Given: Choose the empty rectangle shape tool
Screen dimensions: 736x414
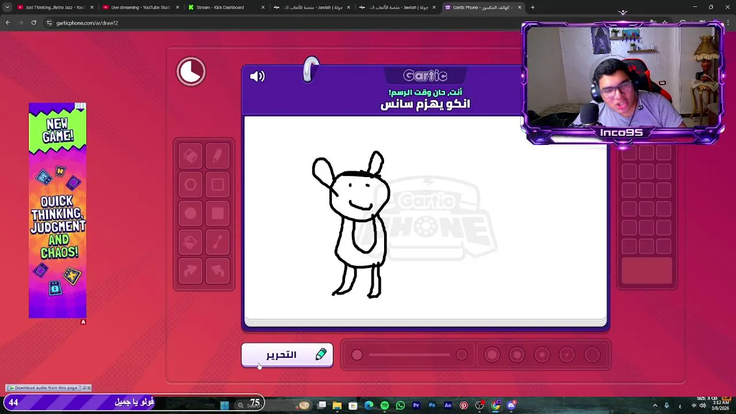Looking at the screenshot, I should coord(218,185).
